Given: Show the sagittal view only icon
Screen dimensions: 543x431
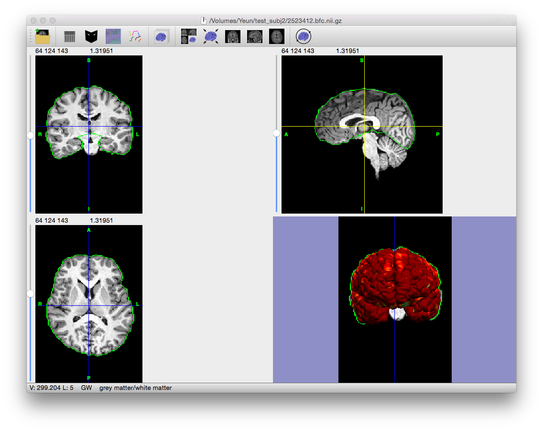Looking at the screenshot, I should click(254, 36).
